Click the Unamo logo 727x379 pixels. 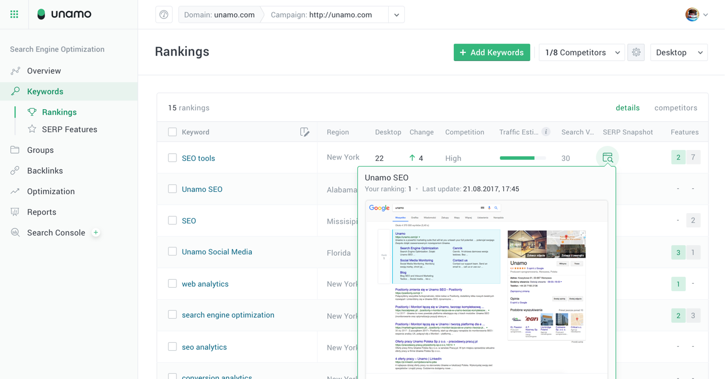click(x=64, y=14)
